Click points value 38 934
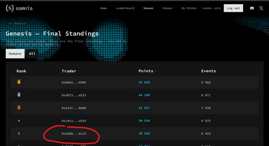The width and height of the screenshot is (269, 146). tap(144, 133)
